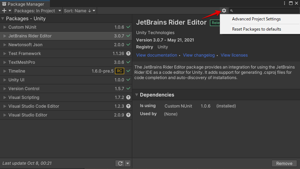Select Visual Studio Editor package
The height and width of the screenshot is (169, 300).
pos(66,115)
